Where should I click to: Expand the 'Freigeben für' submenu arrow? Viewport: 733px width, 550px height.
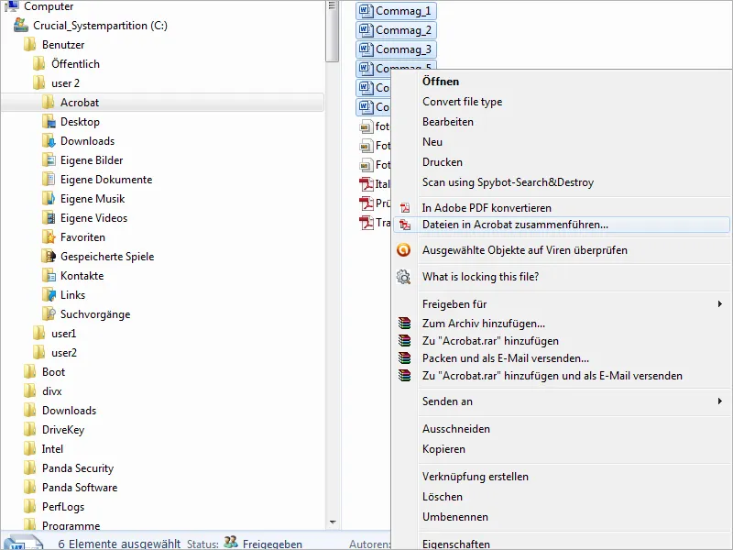click(x=720, y=304)
